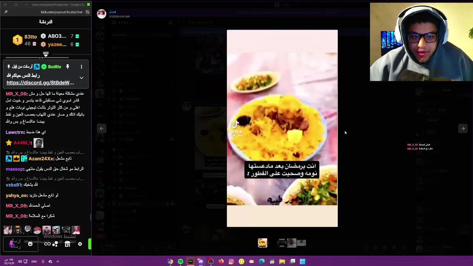Focus the chat message input field
This screenshot has height=266, width=473.
coord(20,244)
